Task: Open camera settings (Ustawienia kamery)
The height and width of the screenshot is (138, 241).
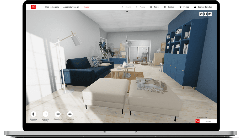Action: click(46, 114)
